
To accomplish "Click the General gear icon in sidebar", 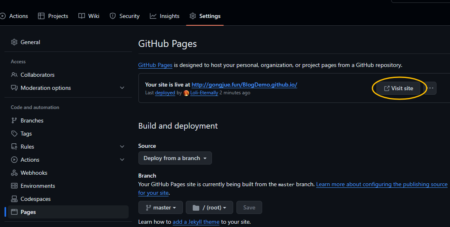I will [x=14, y=42].
